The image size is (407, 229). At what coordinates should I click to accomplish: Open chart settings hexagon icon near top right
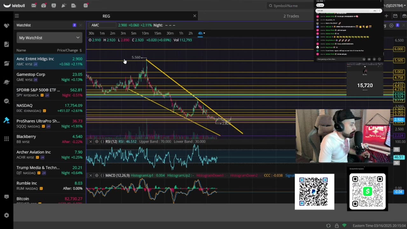point(391,25)
